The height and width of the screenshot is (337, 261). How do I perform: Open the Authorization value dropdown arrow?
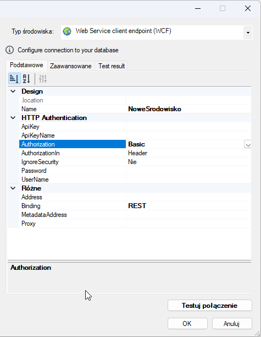[x=248, y=144]
